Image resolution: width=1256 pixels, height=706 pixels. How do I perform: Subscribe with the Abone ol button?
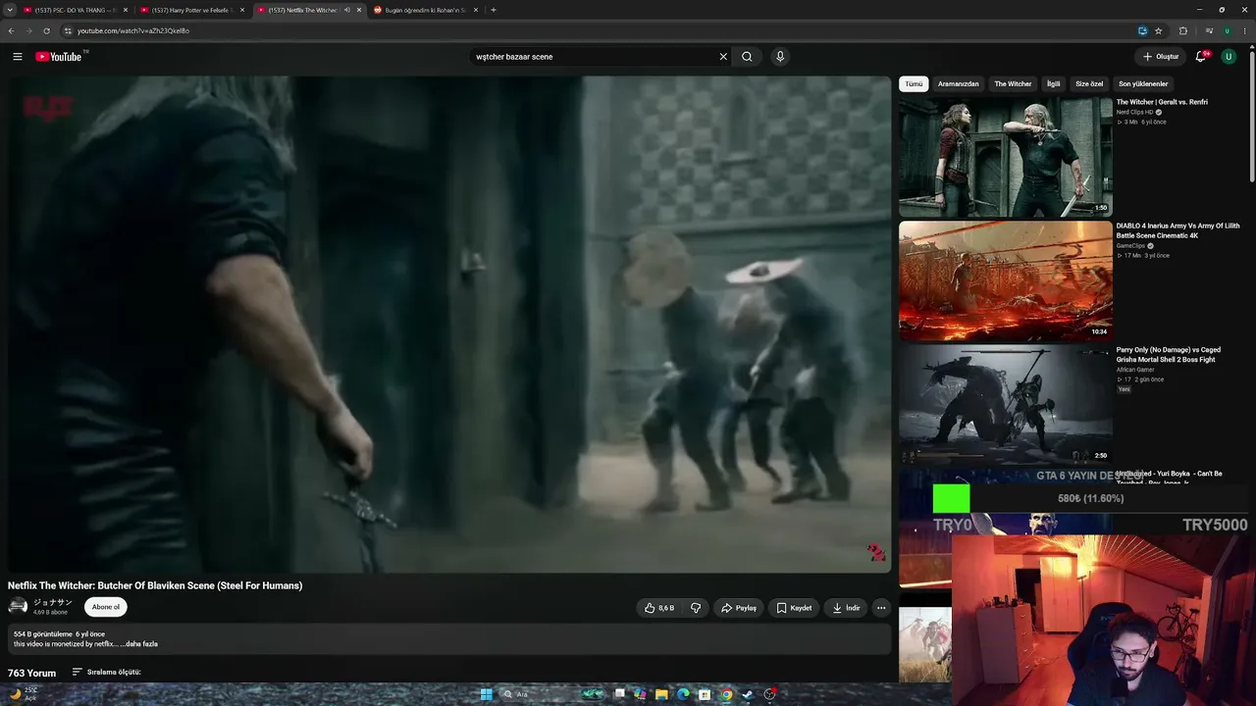(106, 607)
